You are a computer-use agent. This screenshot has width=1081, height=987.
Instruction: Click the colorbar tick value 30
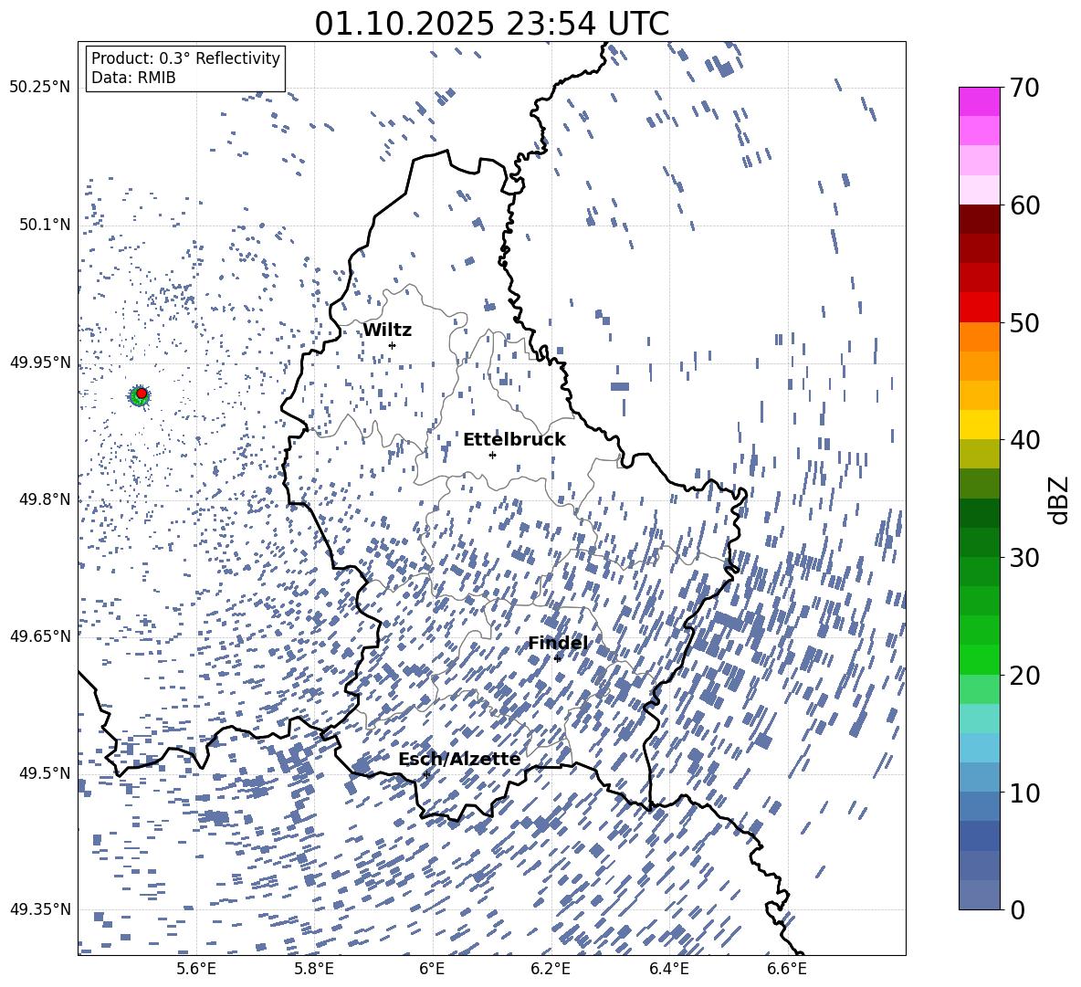coord(1024,557)
